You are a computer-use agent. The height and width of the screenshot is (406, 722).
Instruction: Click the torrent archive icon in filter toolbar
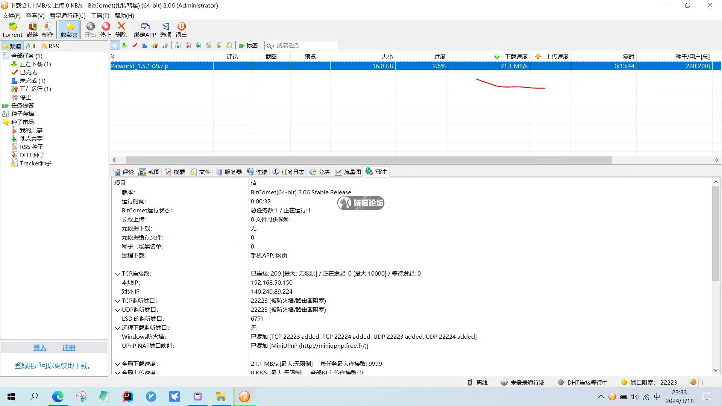coord(177,45)
